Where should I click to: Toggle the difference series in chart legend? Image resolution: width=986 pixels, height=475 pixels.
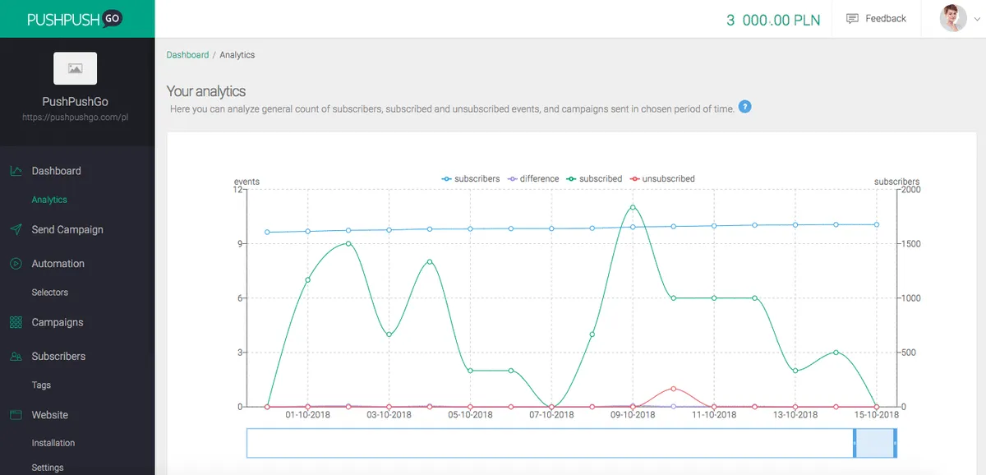coord(533,178)
